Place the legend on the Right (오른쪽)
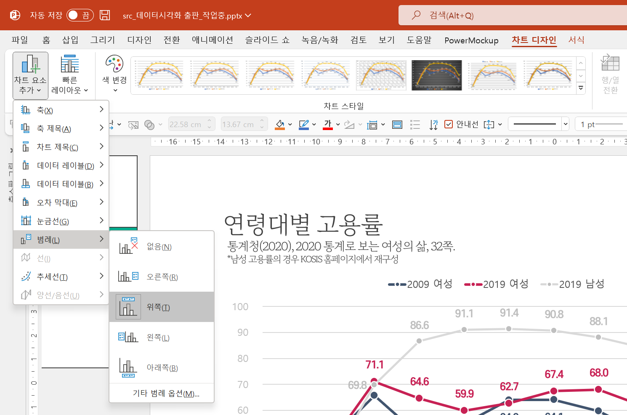Image resolution: width=627 pixels, height=415 pixels. [x=162, y=277]
